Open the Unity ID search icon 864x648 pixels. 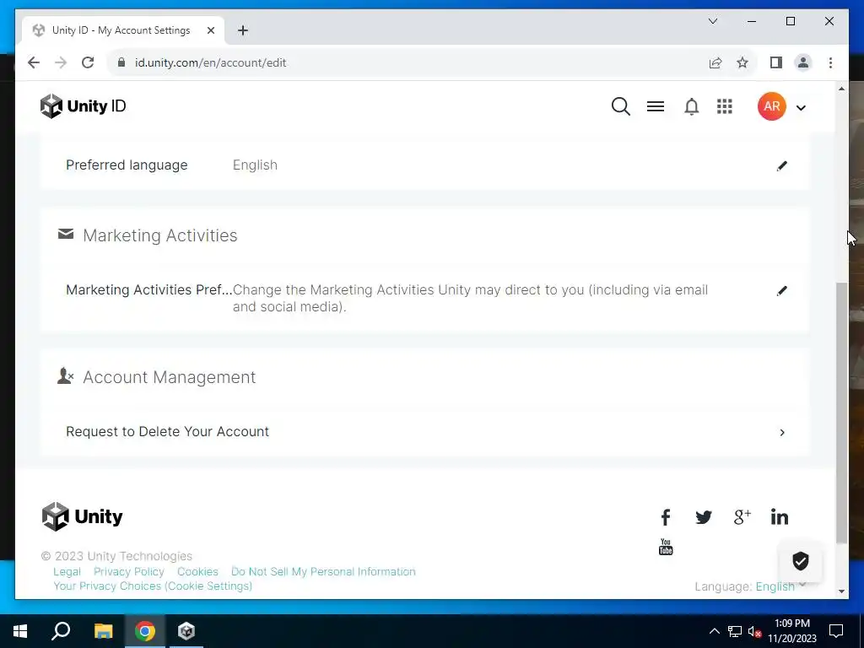click(x=620, y=106)
